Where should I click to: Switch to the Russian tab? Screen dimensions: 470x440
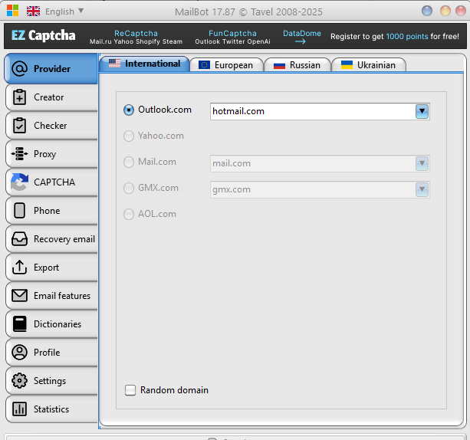297,65
